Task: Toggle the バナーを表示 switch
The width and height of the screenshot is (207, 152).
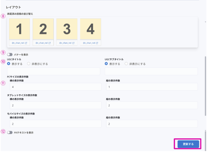Action: point(10,54)
